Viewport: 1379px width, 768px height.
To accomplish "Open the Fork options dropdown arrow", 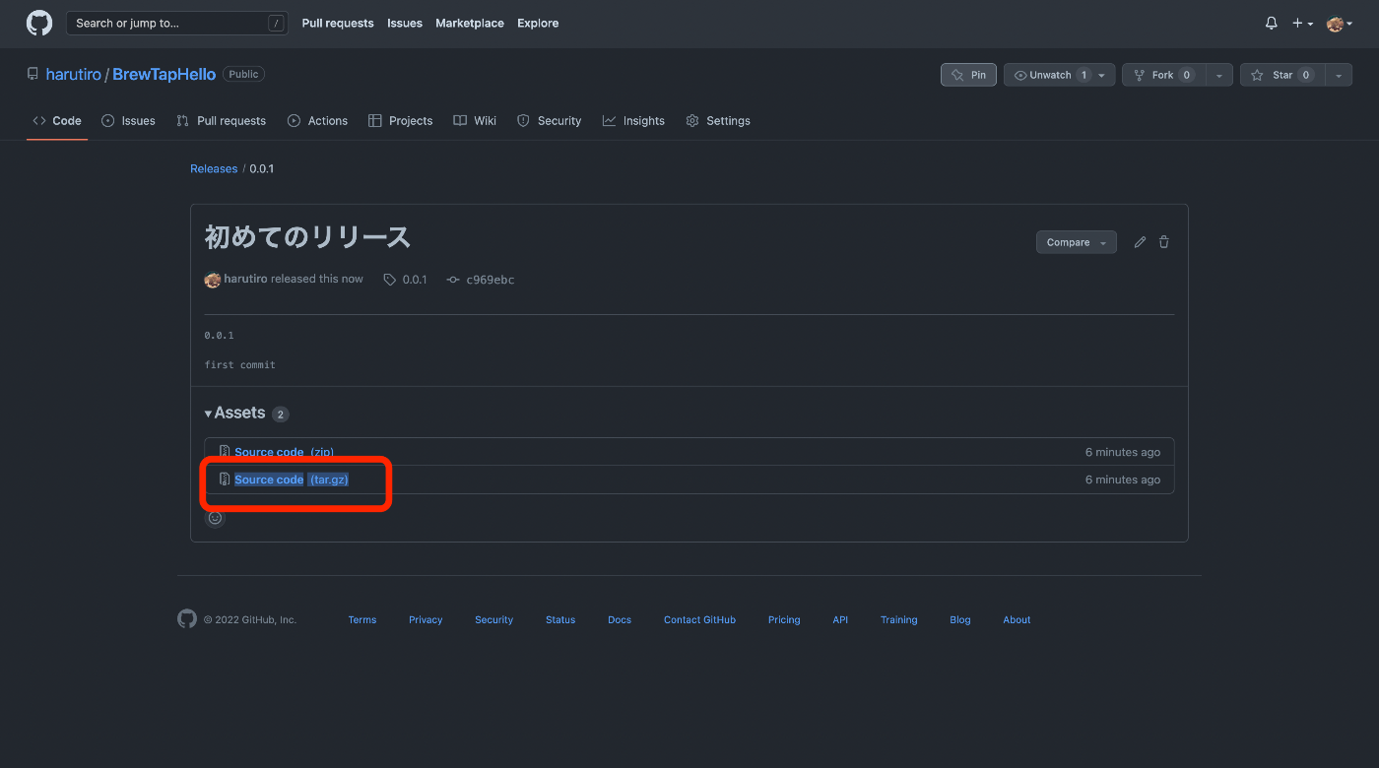I will click(1219, 75).
